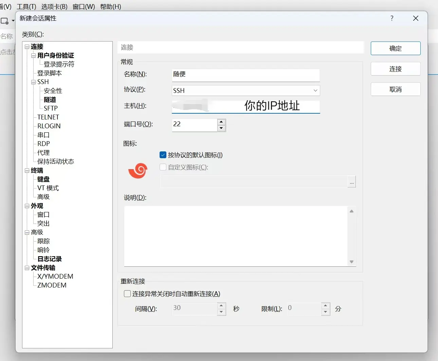Viewport: 438px width, 361px height.
Task: Open the 保持活动状态 settings page
Action: click(55, 162)
